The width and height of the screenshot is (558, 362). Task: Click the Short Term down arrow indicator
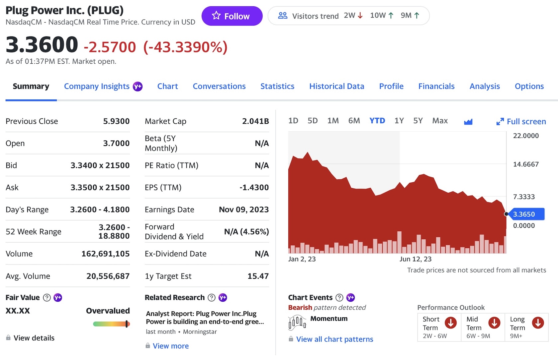tap(450, 323)
